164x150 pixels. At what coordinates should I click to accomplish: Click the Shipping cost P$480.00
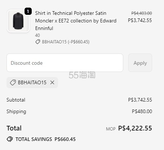pyautogui.click(x=142, y=111)
